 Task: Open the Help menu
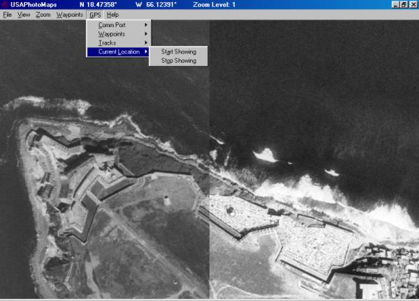pos(112,15)
